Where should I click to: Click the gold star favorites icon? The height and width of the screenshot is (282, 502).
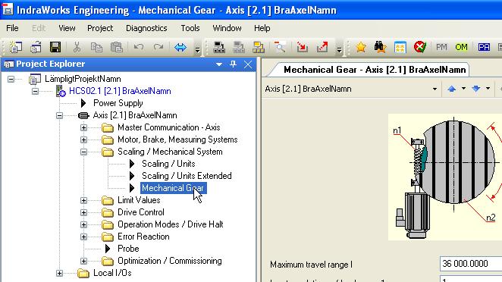click(x=361, y=47)
